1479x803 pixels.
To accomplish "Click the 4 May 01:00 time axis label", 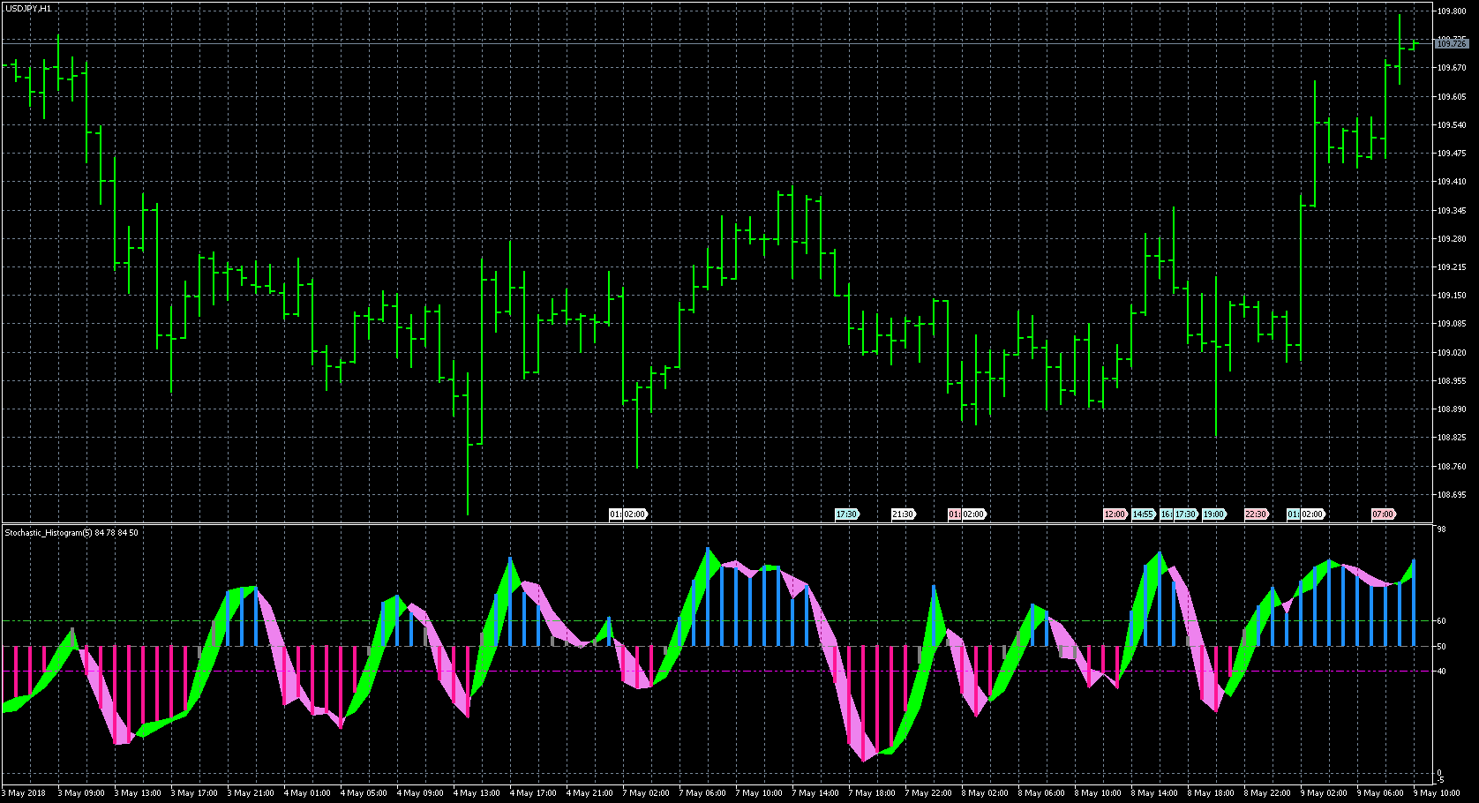I will click(307, 793).
